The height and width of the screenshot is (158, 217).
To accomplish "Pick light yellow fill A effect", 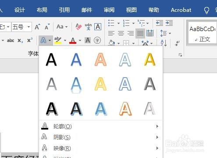I will tap(100, 84).
